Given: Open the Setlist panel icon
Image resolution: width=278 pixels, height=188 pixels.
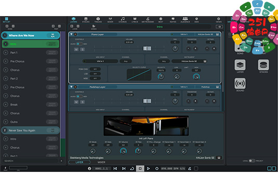Looking at the screenshot, I should pyautogui.click(x=6, y=20).
